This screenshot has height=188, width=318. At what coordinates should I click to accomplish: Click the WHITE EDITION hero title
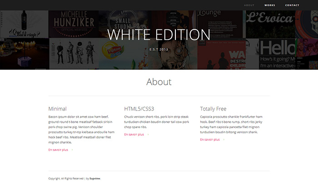[x=159, y=35]
